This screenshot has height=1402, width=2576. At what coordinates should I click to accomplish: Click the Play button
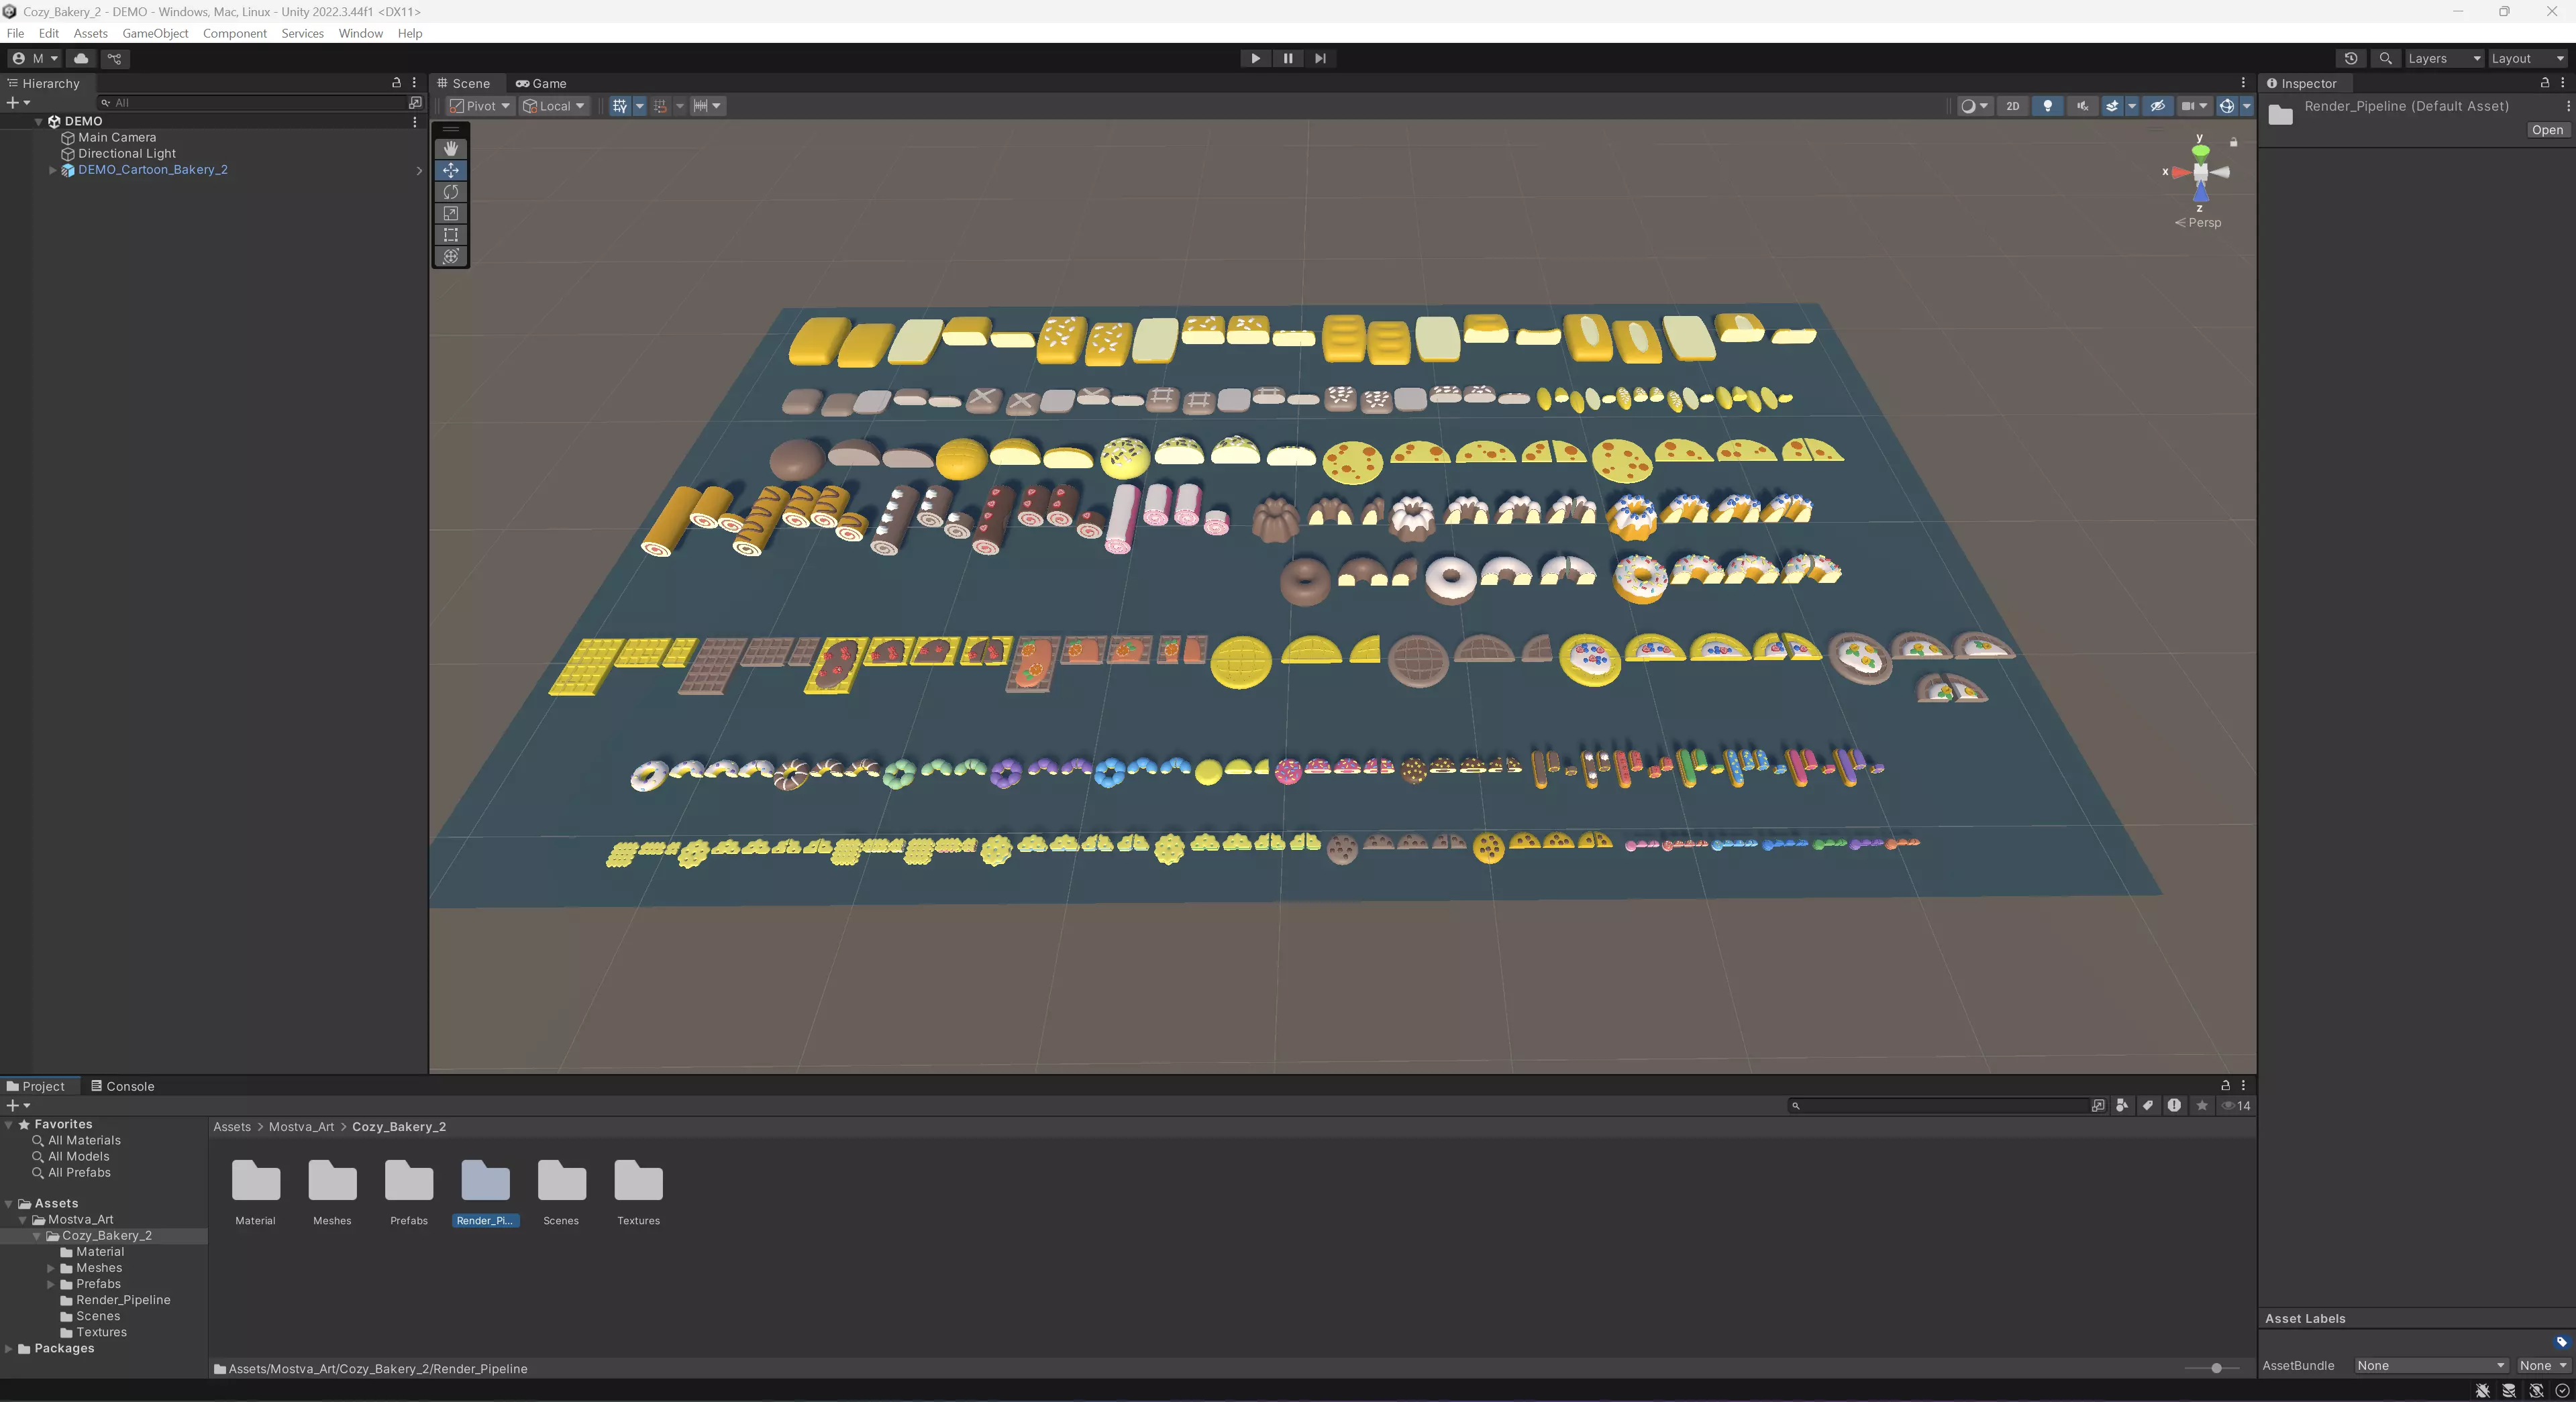(1255, 58)
